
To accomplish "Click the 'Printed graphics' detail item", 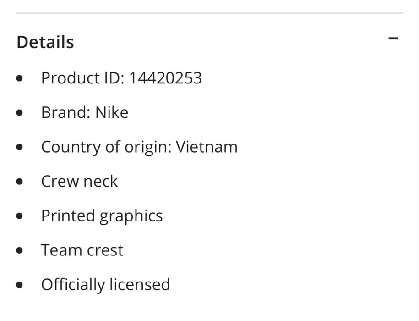I will [x=102, y=216].
